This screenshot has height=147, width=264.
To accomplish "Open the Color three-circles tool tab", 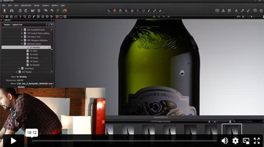I will tap(11, 17).
